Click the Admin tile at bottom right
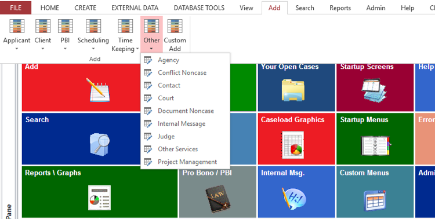435x219 pixels. 425,192
